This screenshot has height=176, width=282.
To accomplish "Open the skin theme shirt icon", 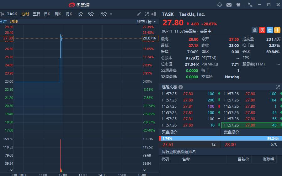I will point(238,5).
